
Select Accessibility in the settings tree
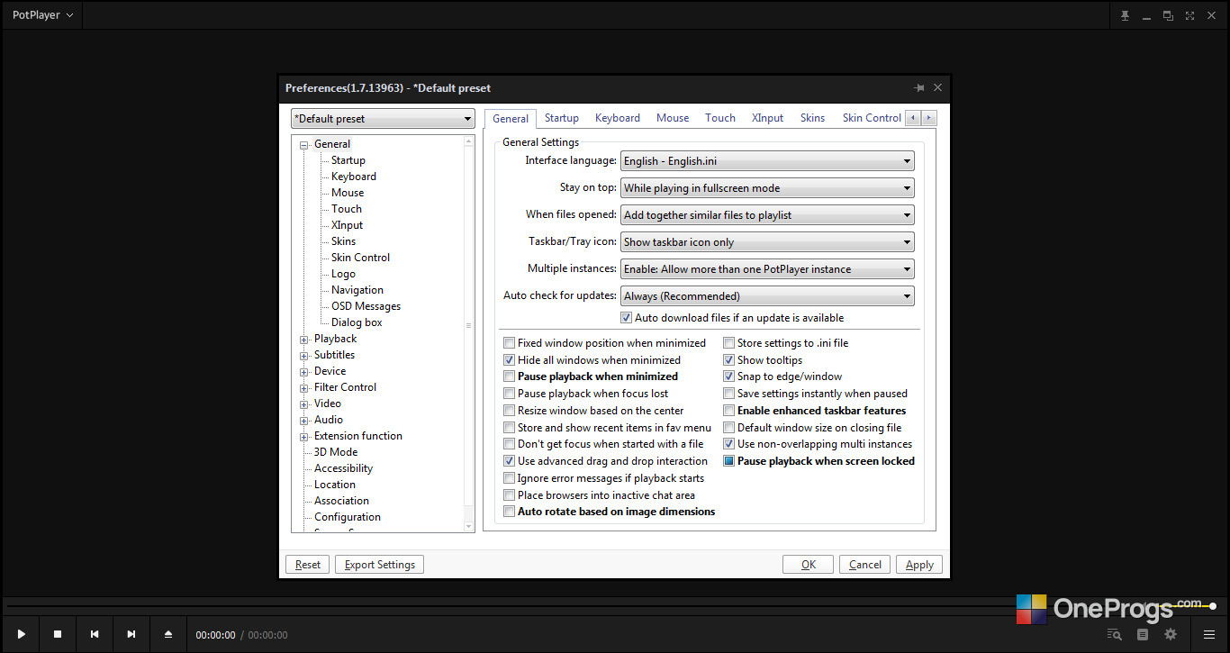pyautogui.click(x=343, y=468)
